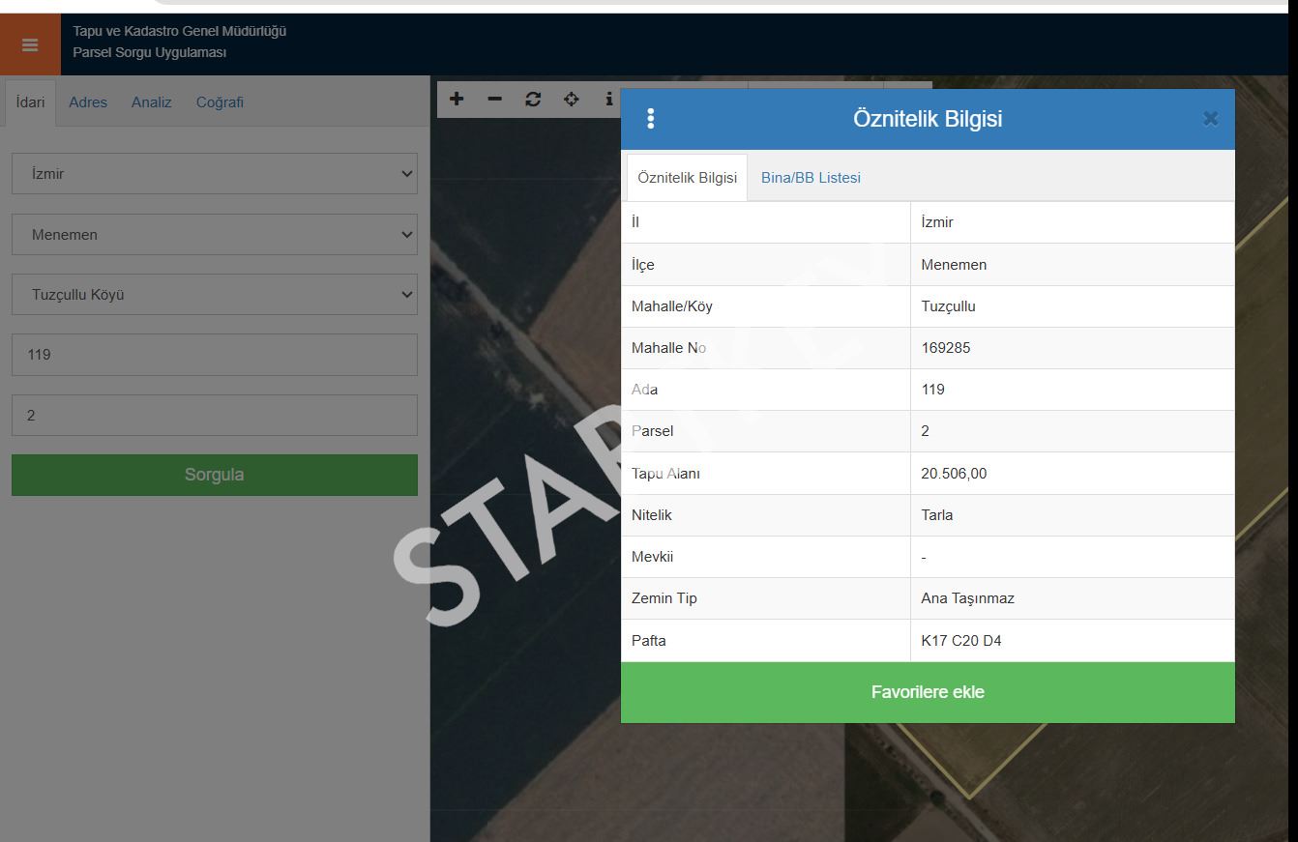Open the hamburger menu
Screen dimensions: 1298x842
coord(29,45)
